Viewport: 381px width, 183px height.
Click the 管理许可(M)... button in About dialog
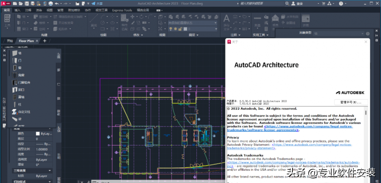pyautogui.click(x=351, y=103)
